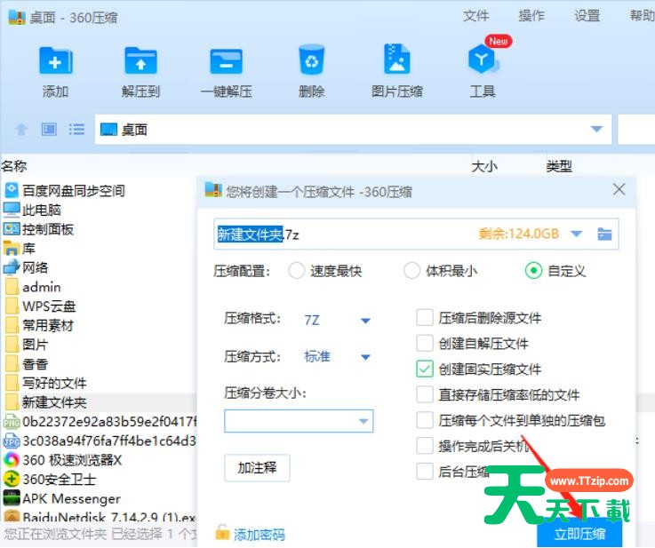Click the 加注释 button
The width and height of the screenshot is (655, 548).
coord(257,467)
